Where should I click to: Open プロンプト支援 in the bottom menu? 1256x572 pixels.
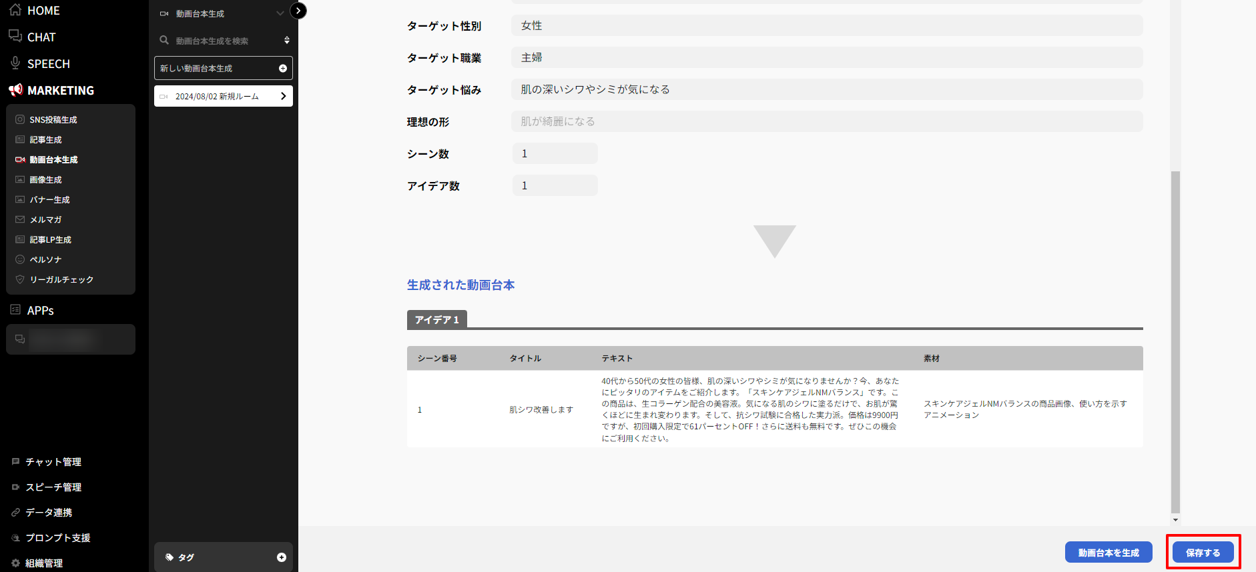[x=57, y=538]
